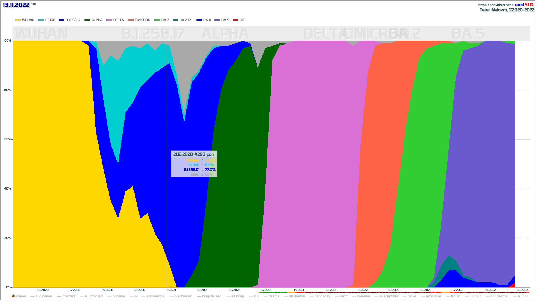Click the covidSLO logo text
This screenshot has width=536, height=301.
click(523, 5)
